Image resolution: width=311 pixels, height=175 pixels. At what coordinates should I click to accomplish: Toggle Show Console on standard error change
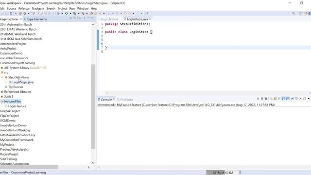(x=287, y=99)
